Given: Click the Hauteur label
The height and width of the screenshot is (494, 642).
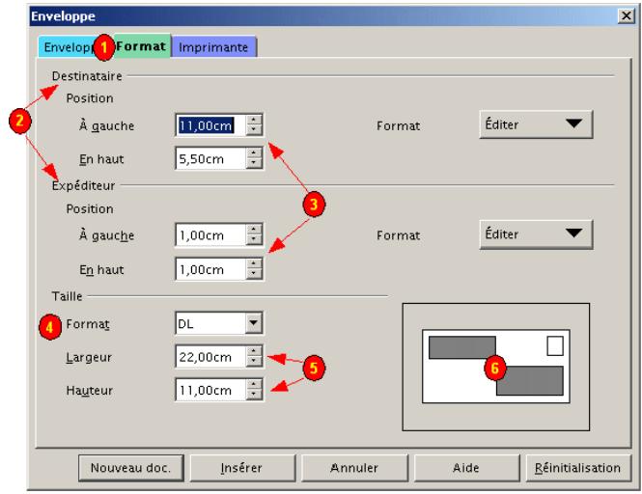Looking at the screenshot, I should click(89, 391).
